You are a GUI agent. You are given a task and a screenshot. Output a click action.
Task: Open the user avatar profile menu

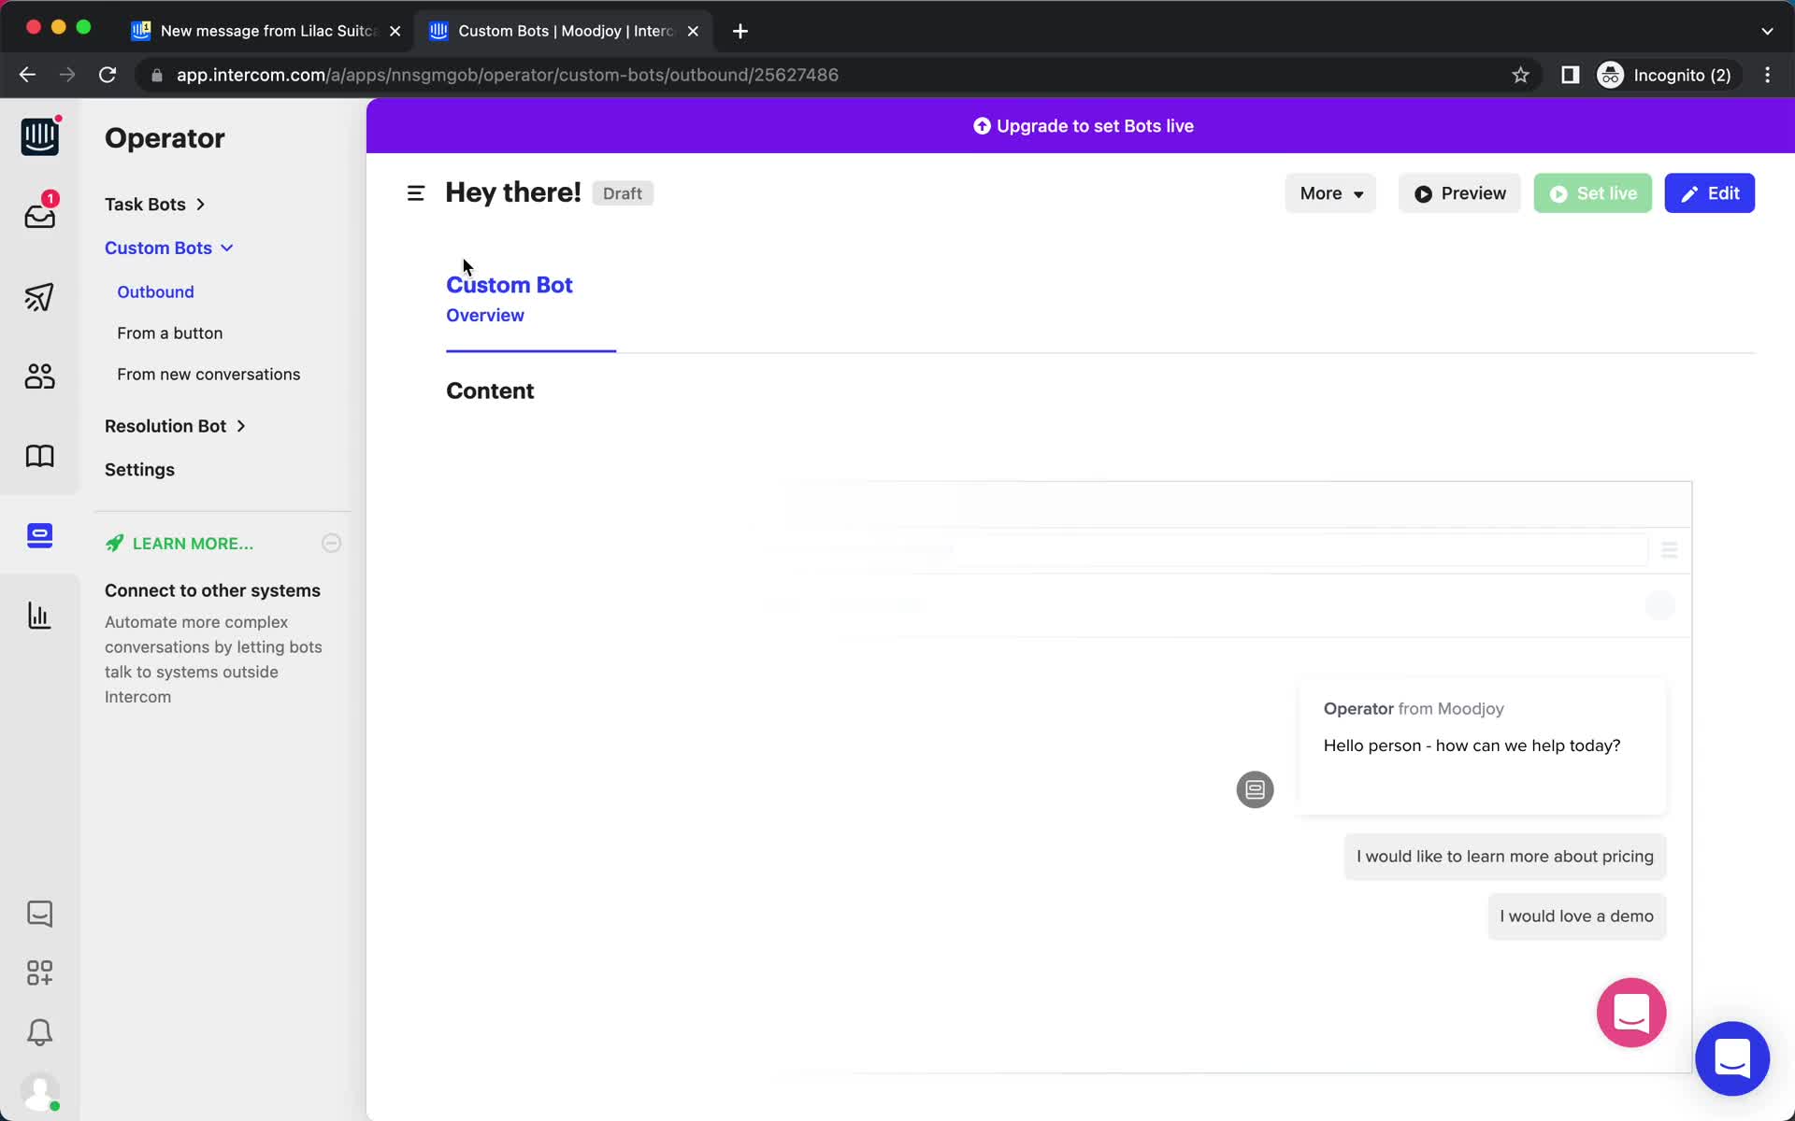pyautogui.click(x=39, y=1091)
